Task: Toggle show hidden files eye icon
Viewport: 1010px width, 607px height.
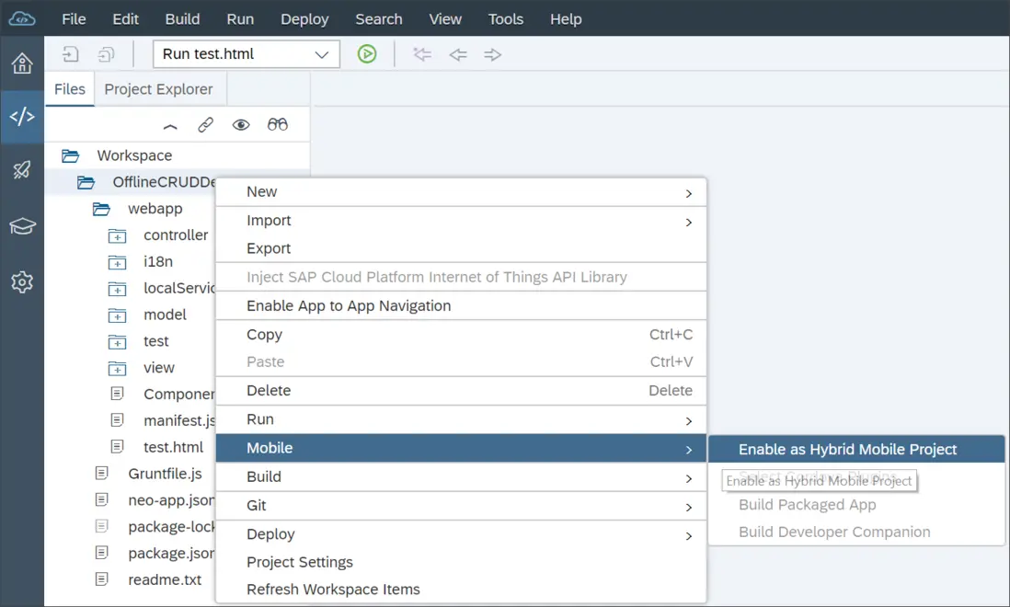Action: coord(241,125)
